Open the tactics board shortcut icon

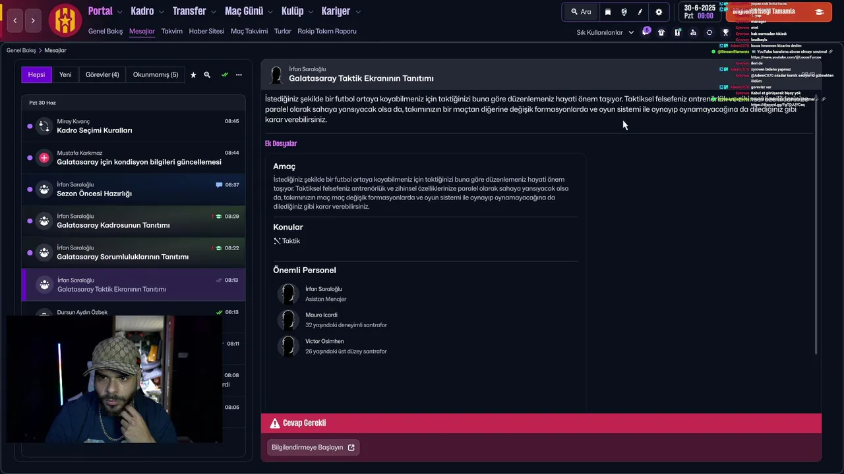[677, 32]
